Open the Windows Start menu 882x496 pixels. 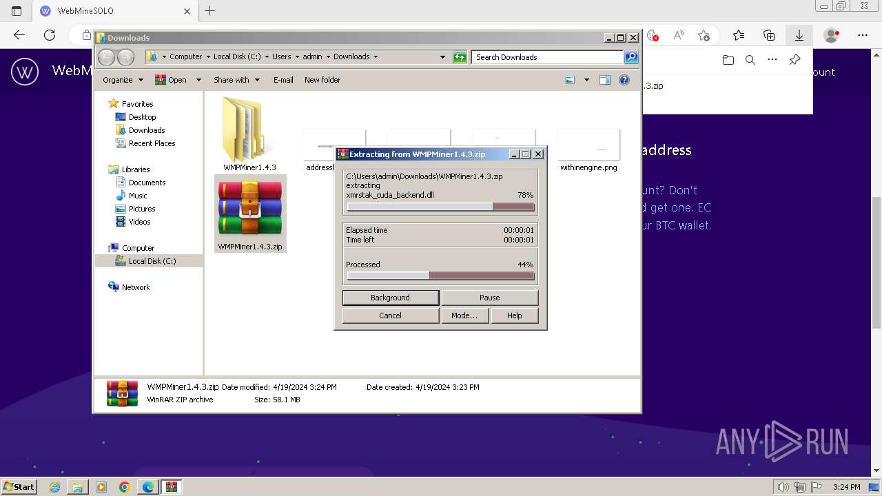(19, 486)
